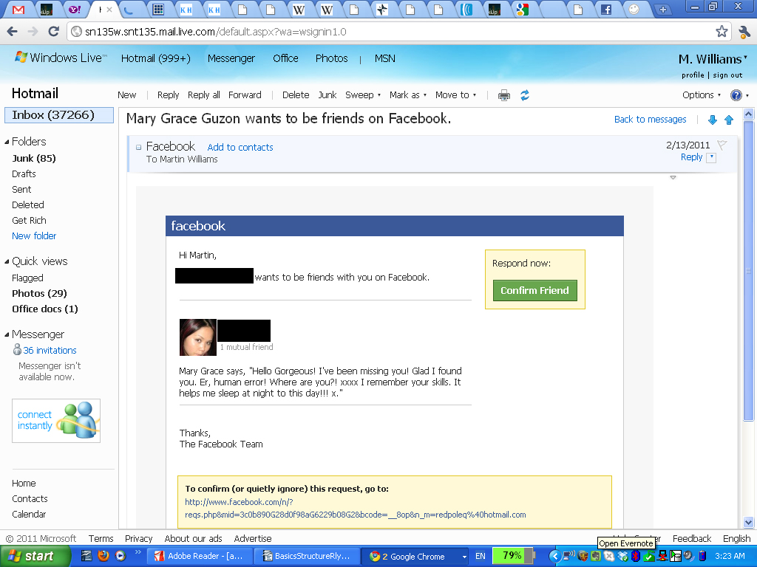757x567 pixels.
Task: Open the help question mark icon
Action: (x=736, y=95)
